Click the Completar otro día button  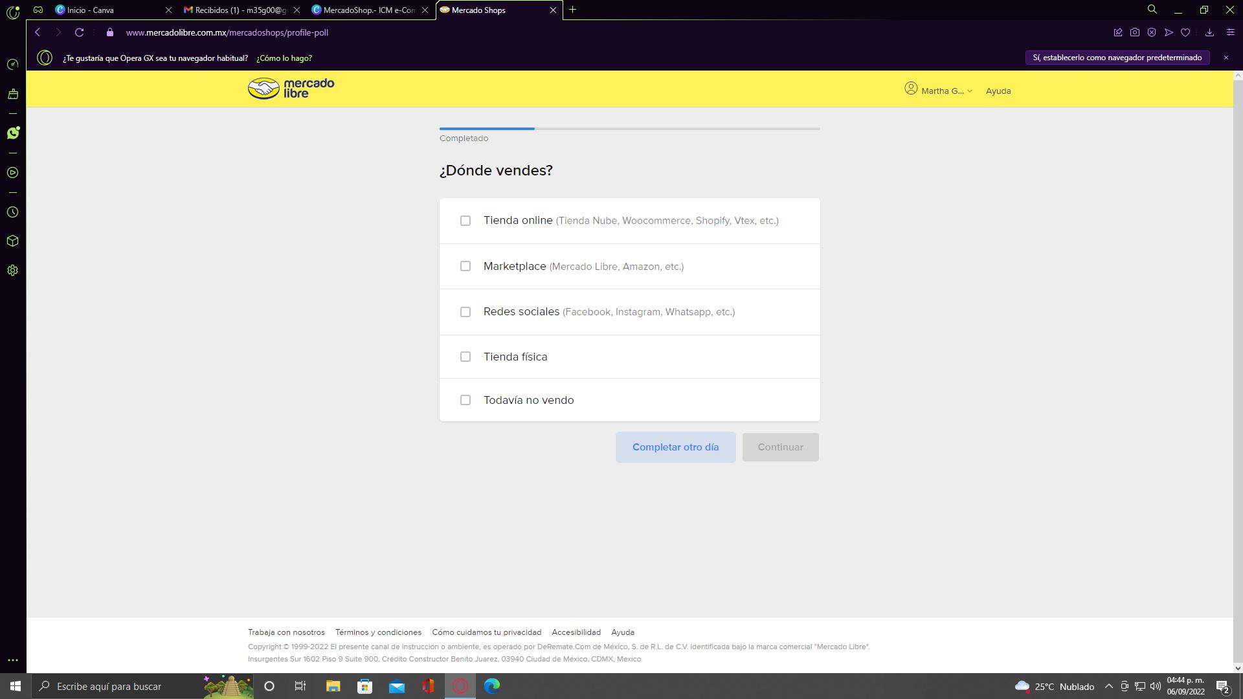click(x=675, y=447)
